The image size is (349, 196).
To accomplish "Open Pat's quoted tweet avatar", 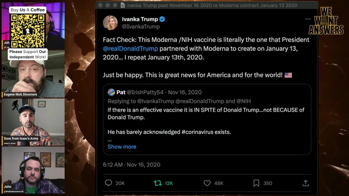I will point(111,92).
